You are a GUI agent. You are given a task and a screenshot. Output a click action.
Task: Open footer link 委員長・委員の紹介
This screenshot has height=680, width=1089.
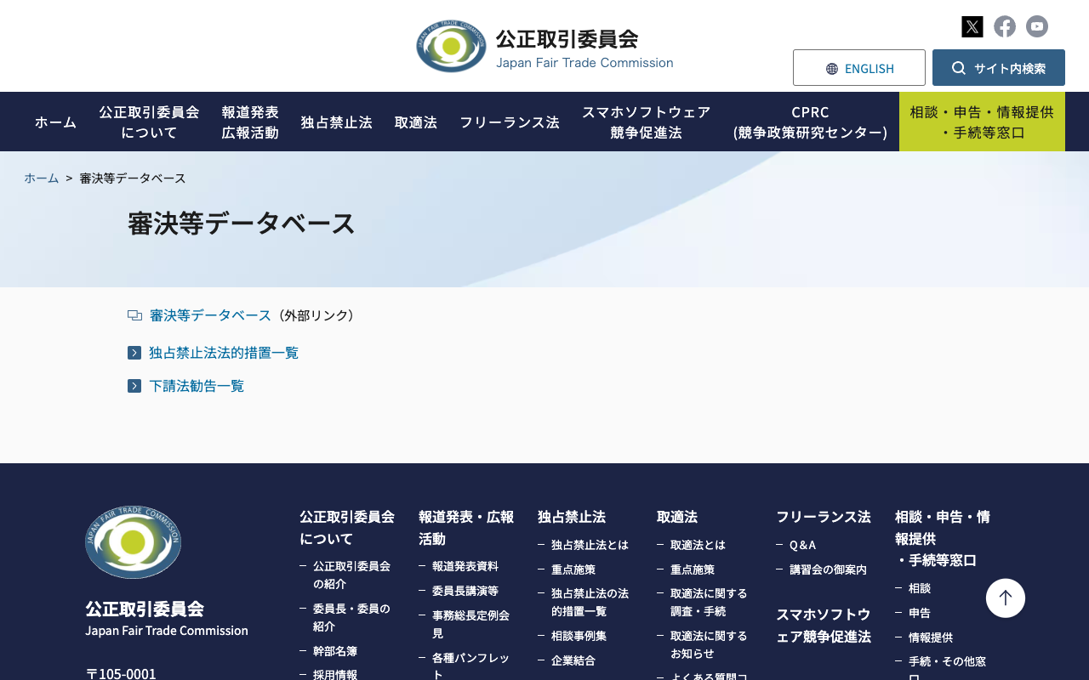tap(352, 617)
